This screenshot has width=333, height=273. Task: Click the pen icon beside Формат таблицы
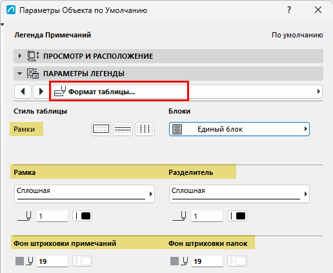click(60, 91)
